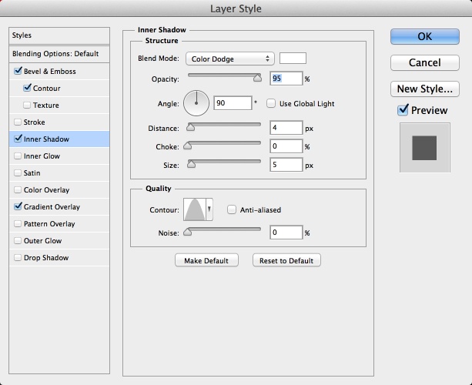Uncheck the Inner Shadow checkbox
Screen dimensions: 472x385
(x=18, y=139)
